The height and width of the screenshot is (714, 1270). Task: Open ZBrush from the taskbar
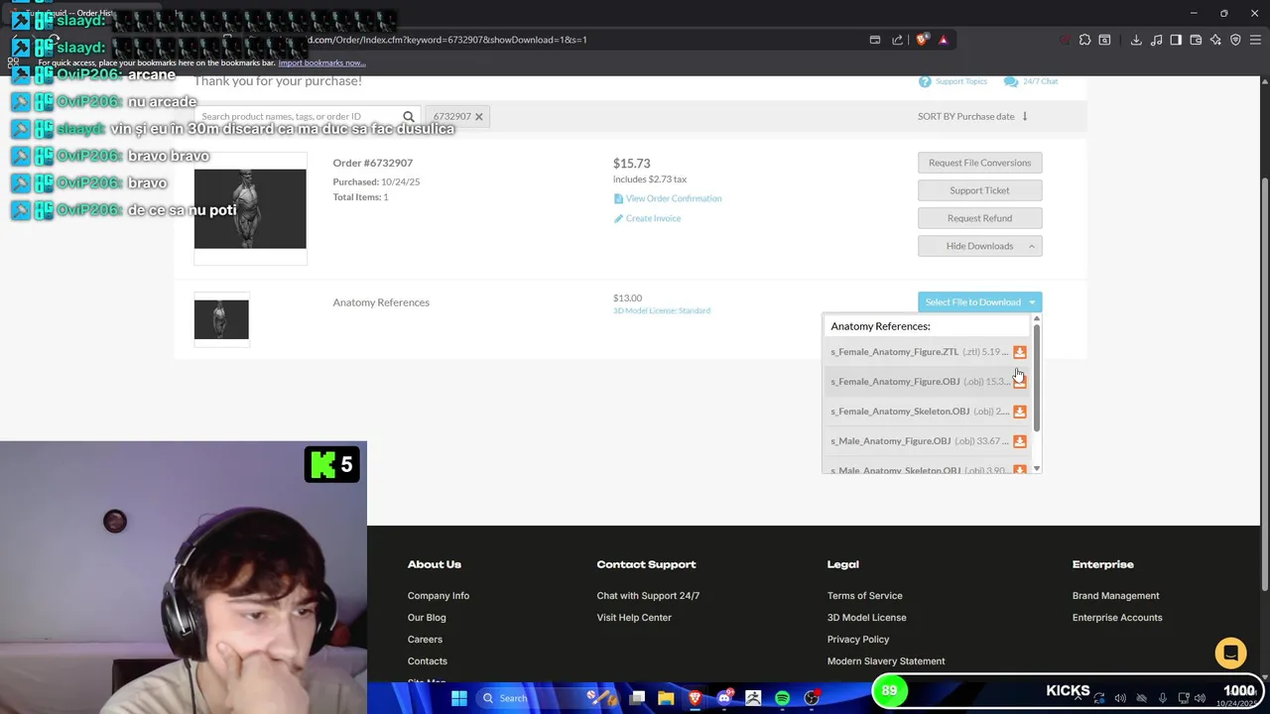[753, 698]
